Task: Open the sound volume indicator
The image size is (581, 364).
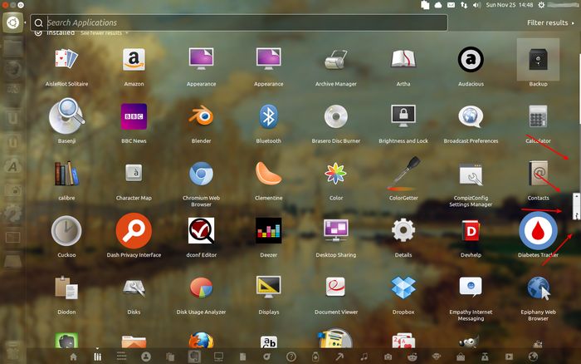Action: pyautogui.click(x=476, y=5)
